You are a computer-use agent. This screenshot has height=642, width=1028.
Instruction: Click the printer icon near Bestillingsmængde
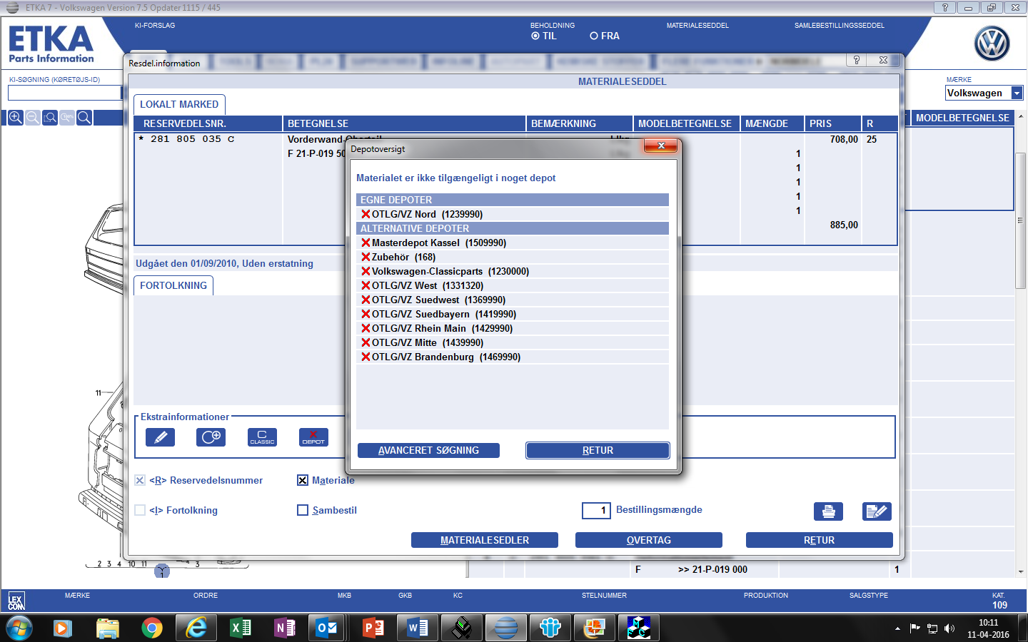pos(828,511)
